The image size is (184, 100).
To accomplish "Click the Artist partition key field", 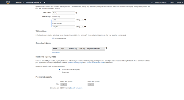I will click(x=63, y=20).
